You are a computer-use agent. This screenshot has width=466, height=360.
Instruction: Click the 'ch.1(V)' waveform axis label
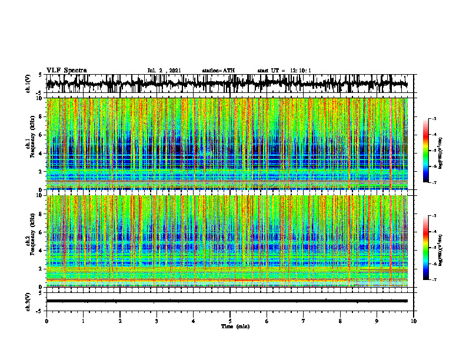click(28, 84)
